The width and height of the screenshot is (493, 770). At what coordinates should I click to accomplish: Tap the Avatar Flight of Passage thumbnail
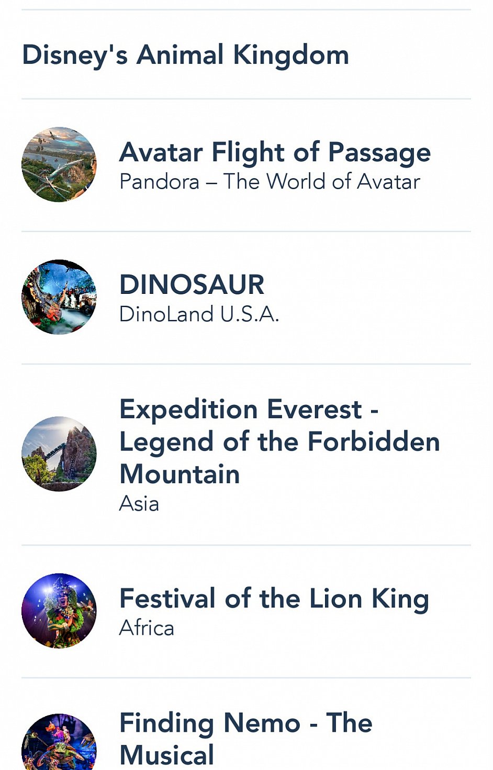point(59,164)
